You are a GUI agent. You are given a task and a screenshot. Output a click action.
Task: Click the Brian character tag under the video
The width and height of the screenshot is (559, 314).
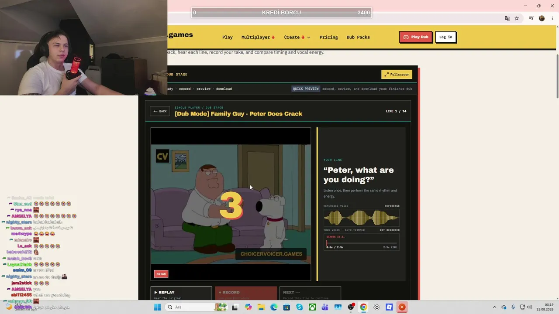coord(161,274)
